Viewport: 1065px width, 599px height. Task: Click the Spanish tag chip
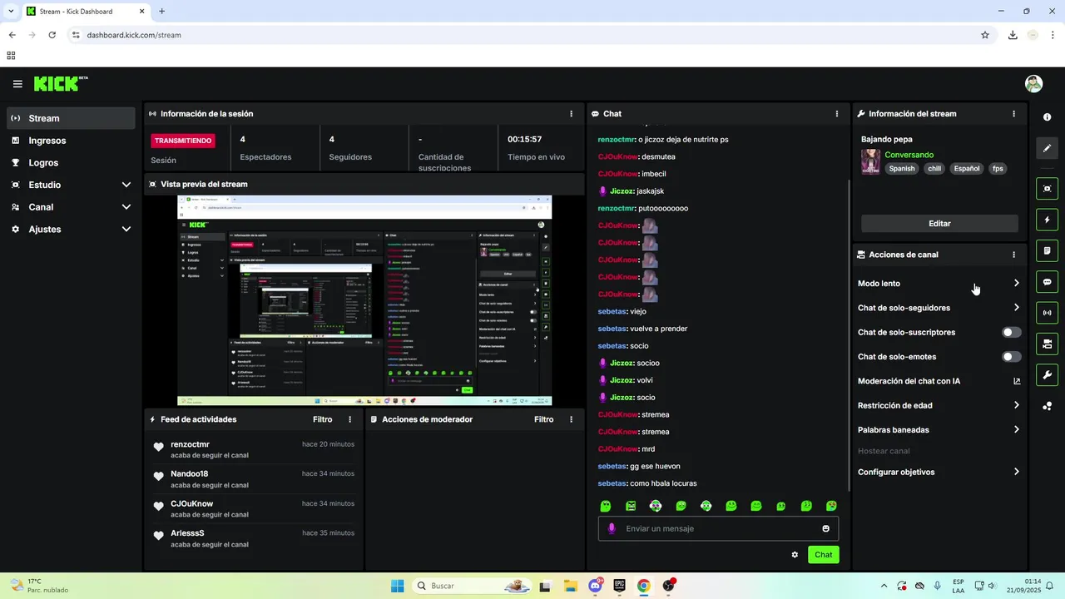[901, 168]
